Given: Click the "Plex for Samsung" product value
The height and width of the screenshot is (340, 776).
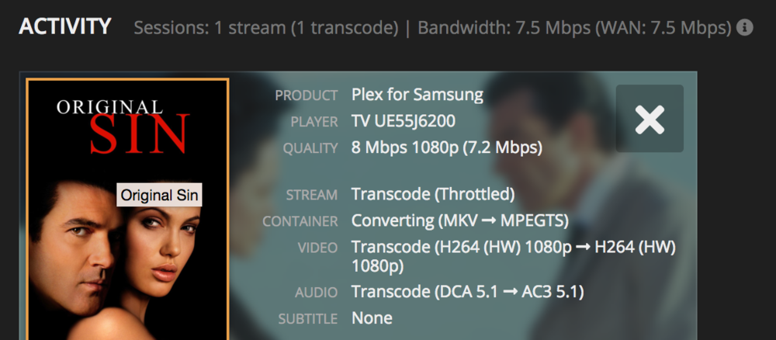Looking at the screenshot, I should click(x=417, y=95).
